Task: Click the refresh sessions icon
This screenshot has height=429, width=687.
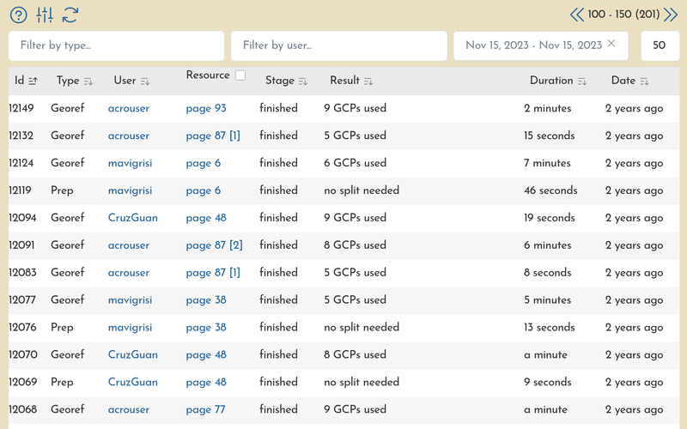Action: coord(70,15)
